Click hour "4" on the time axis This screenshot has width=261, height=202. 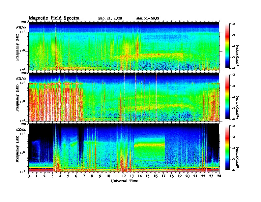click(60, 176)
